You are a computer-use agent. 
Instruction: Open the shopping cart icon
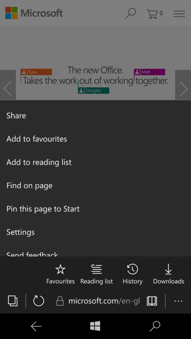(155, 14)
